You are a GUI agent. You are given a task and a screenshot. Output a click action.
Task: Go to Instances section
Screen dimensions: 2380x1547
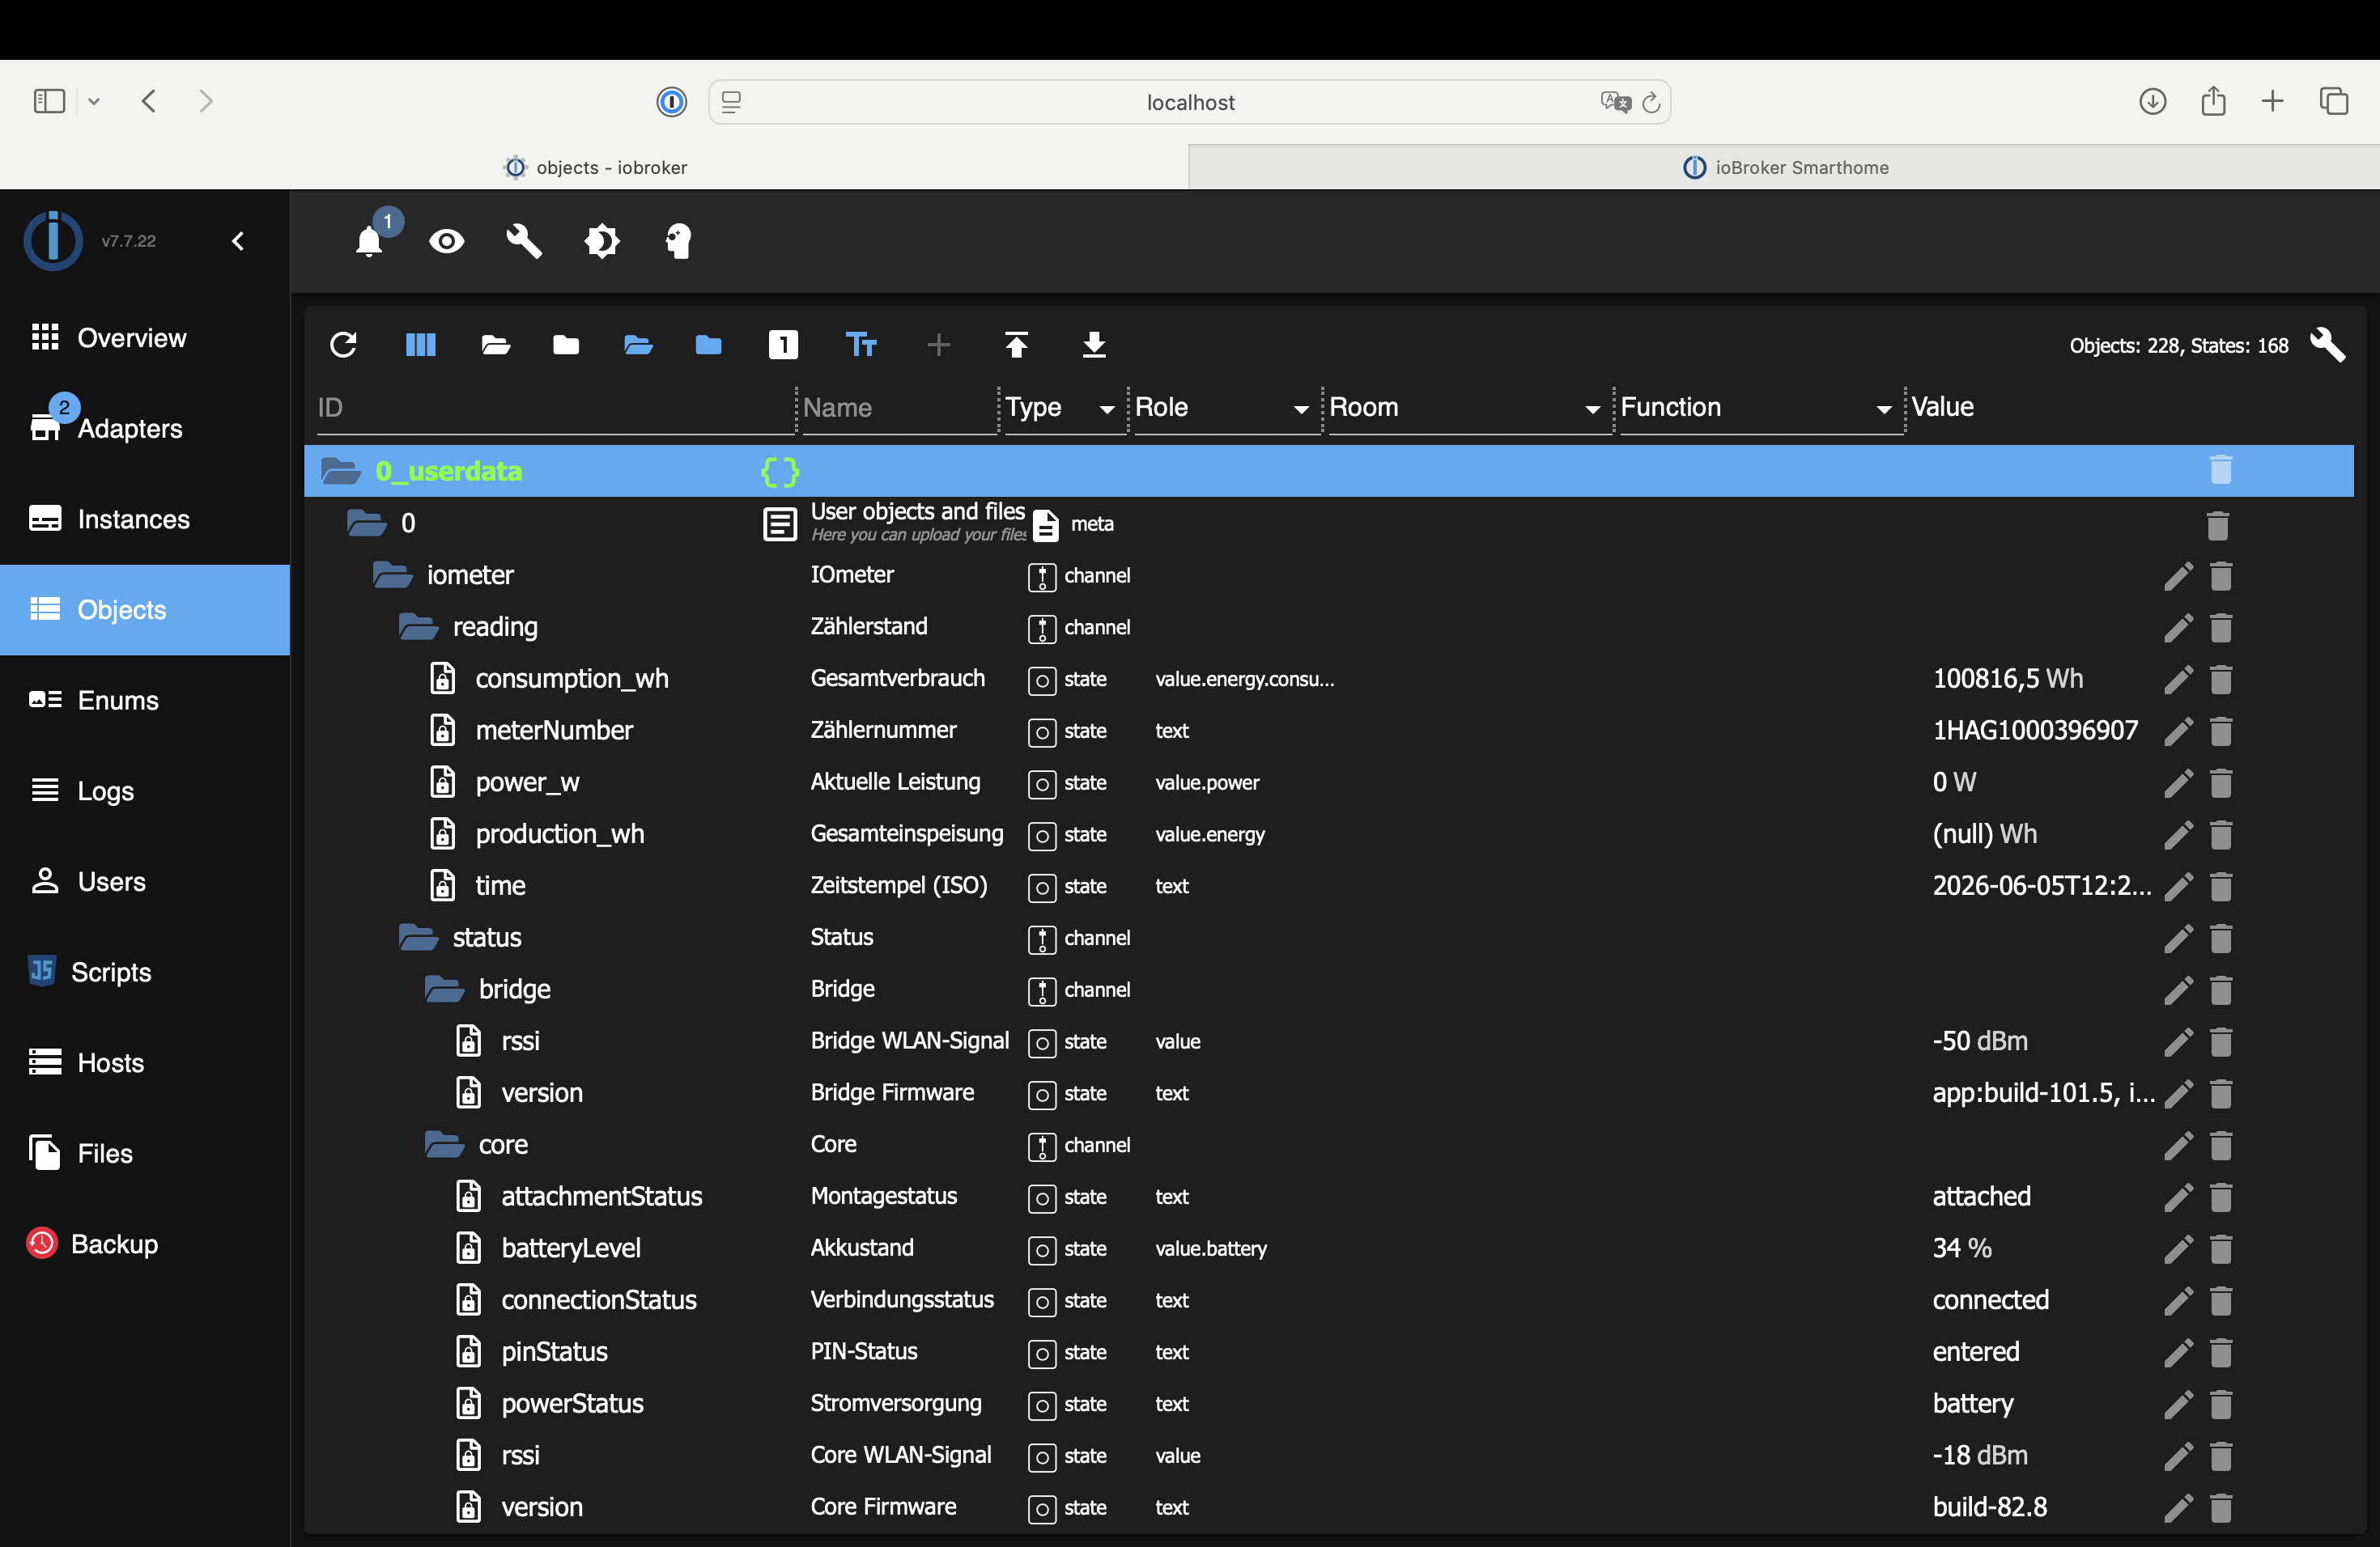coord(145,519)
